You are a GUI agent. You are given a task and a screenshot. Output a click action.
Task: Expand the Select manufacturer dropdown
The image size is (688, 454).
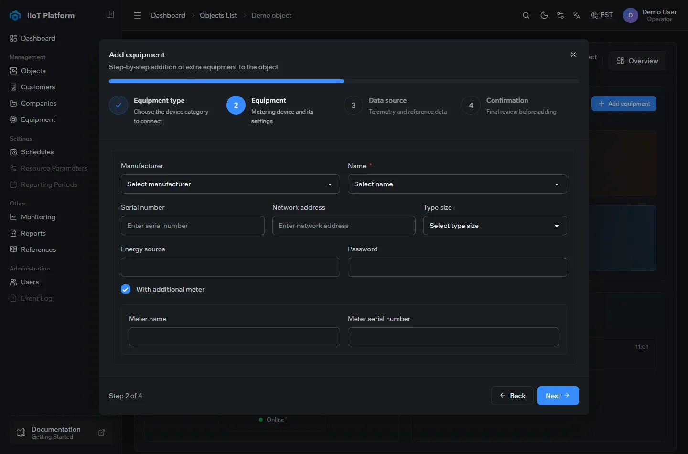[x=230, y=184]
